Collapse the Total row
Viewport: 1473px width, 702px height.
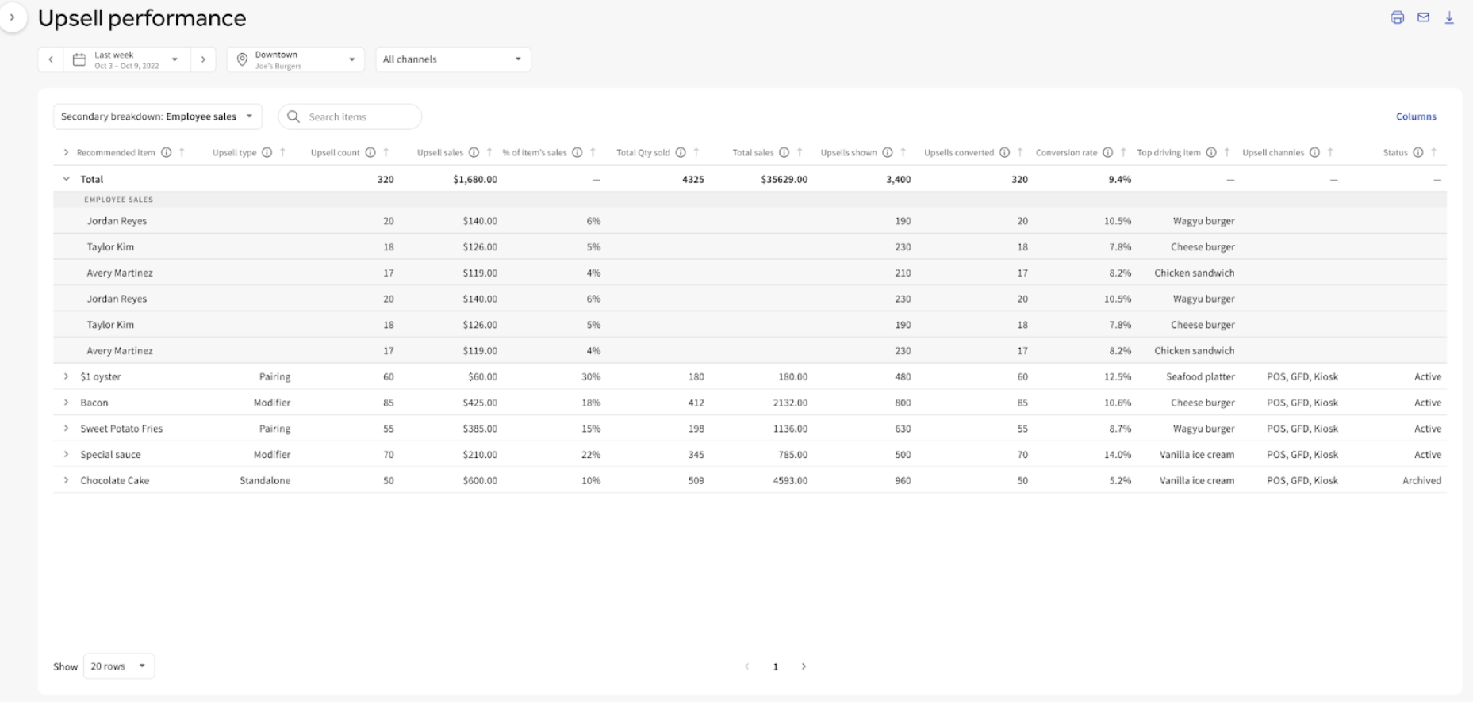click(x=67, y=179)
